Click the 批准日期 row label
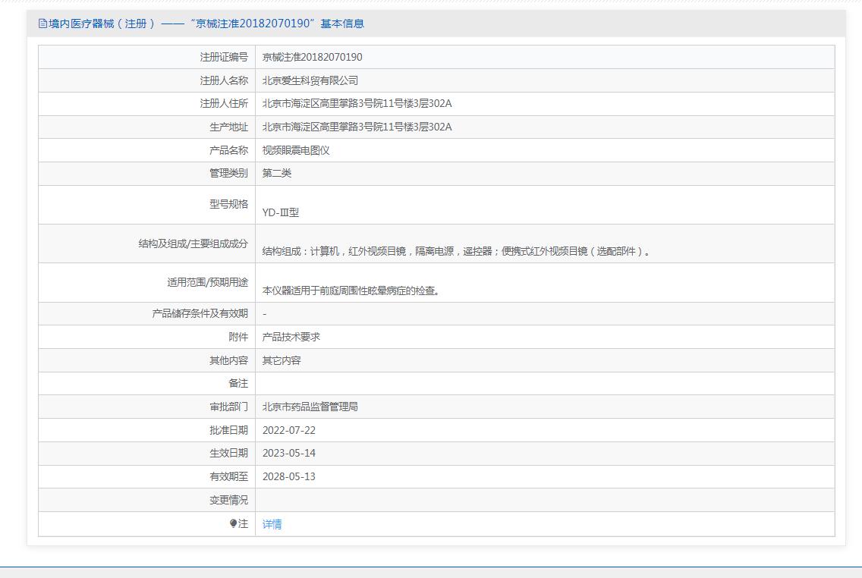The height and width of the screenshot is (578, 862). pyautogui.click(x=228, y=430)
